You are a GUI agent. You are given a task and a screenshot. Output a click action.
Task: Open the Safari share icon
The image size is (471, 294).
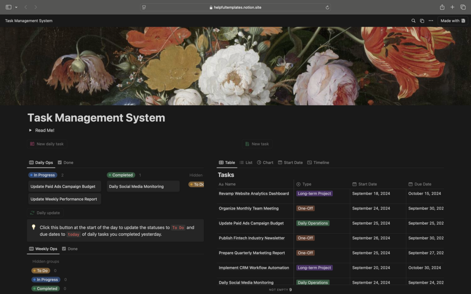pos(442,7)
